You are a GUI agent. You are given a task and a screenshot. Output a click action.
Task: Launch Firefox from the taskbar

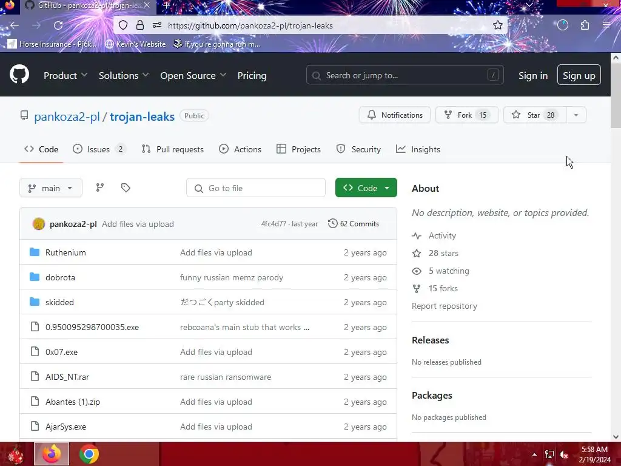(52, 454)
